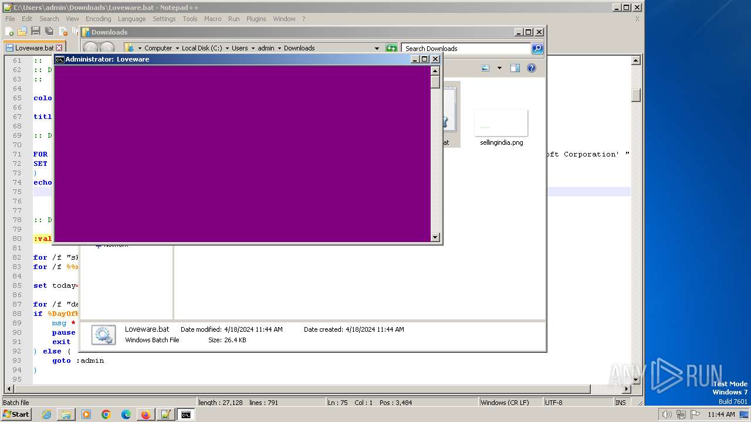
Task: Open the View menu in Notepad++
Action: tap(72, 19)
